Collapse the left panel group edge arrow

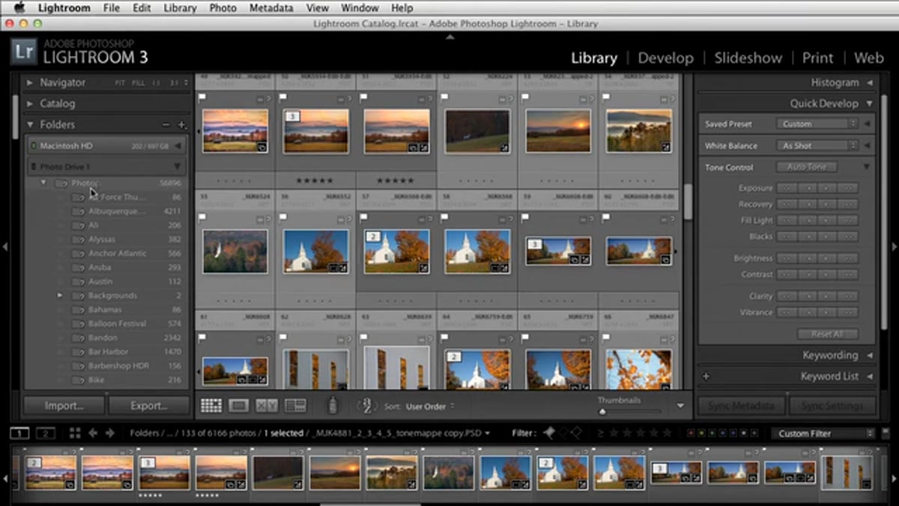[x=5, y=246]
